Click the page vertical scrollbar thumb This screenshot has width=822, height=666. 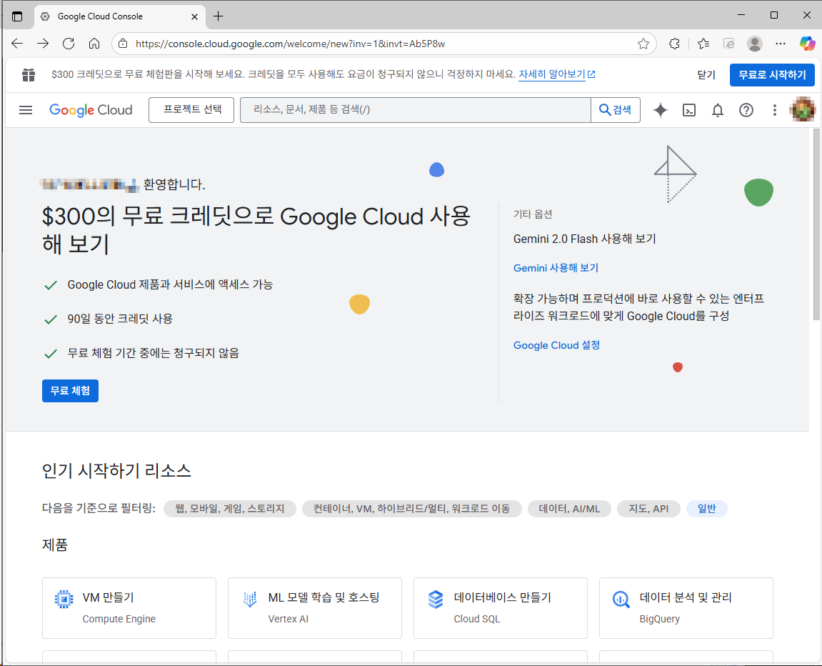816,224
